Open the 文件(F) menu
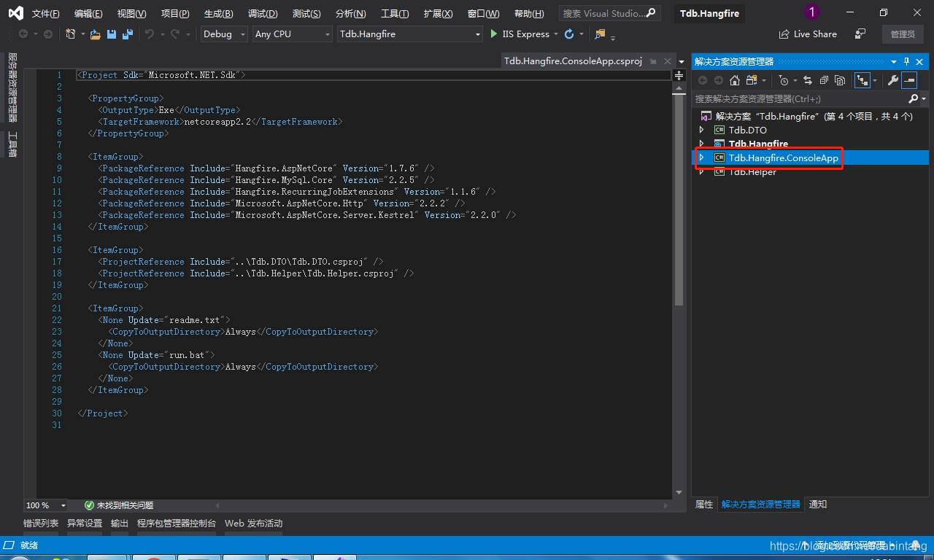Image resolution: width=934 pixels, height=560 pixels. pyautogui.click(x=45, y=14)
